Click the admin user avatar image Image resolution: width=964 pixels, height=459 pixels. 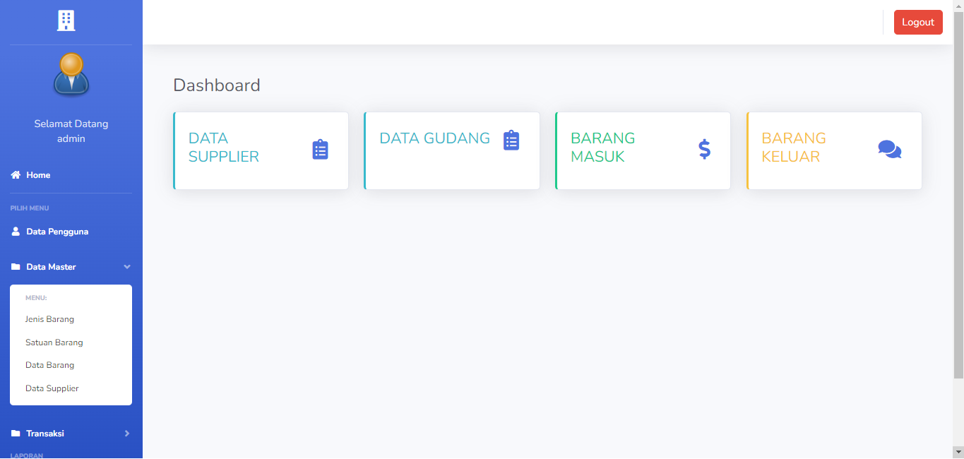click(x=71, y=74)
